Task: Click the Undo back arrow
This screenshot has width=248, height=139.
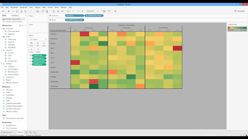Action: click(9, 11)
